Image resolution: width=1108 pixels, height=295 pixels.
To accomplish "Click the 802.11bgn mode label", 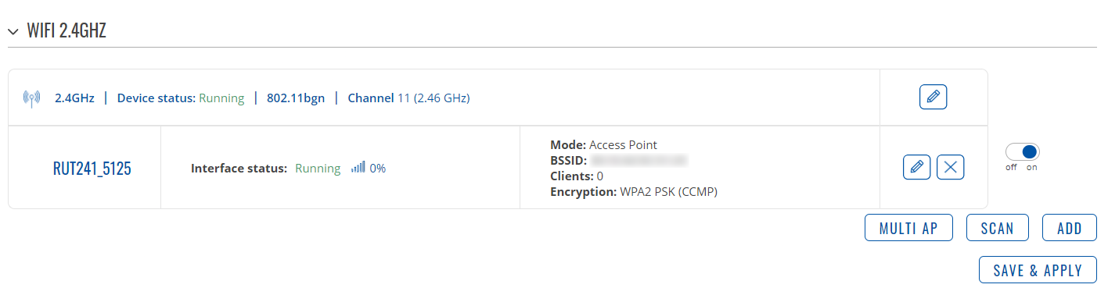I will point(296,98).
